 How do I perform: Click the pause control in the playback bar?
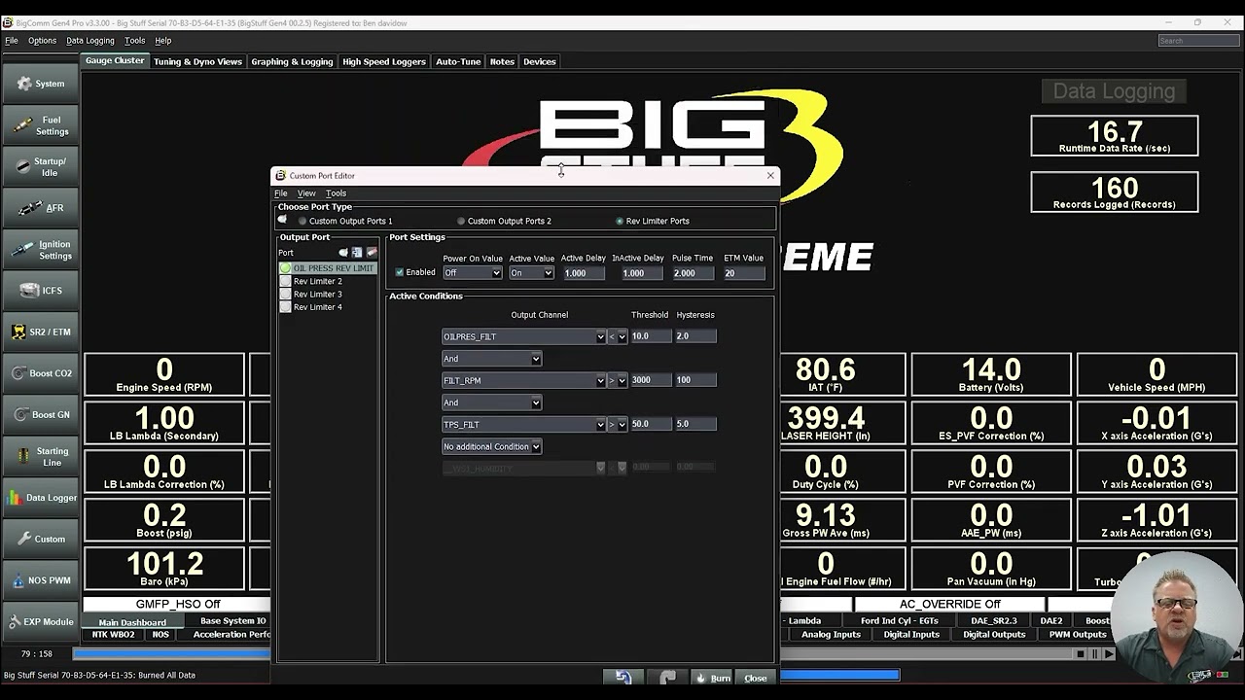click(1094, 654)
